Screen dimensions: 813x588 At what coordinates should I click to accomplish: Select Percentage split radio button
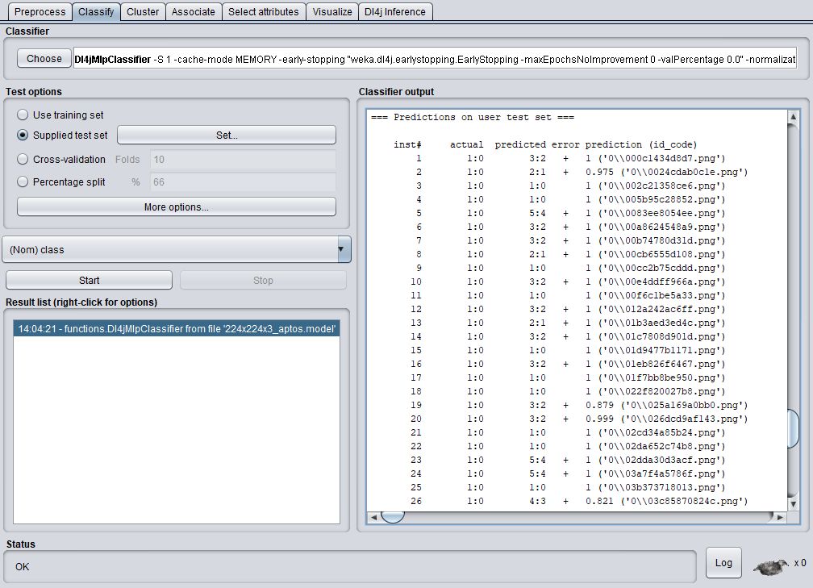(x=23, y=181)
